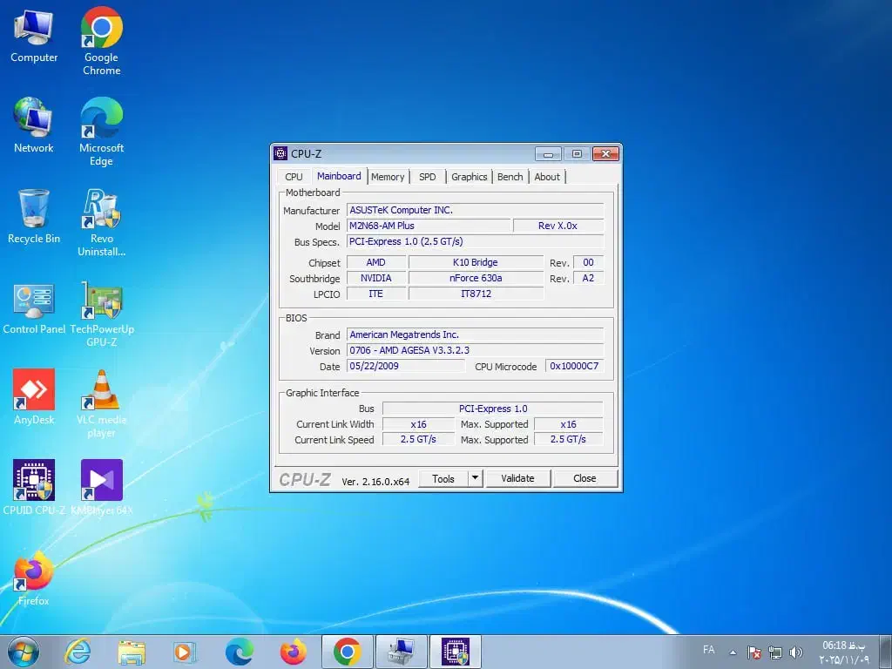This screenshot has width=892, height=669.
Task: Expand the Tools dropdown arrow
Action: point(475,478)
